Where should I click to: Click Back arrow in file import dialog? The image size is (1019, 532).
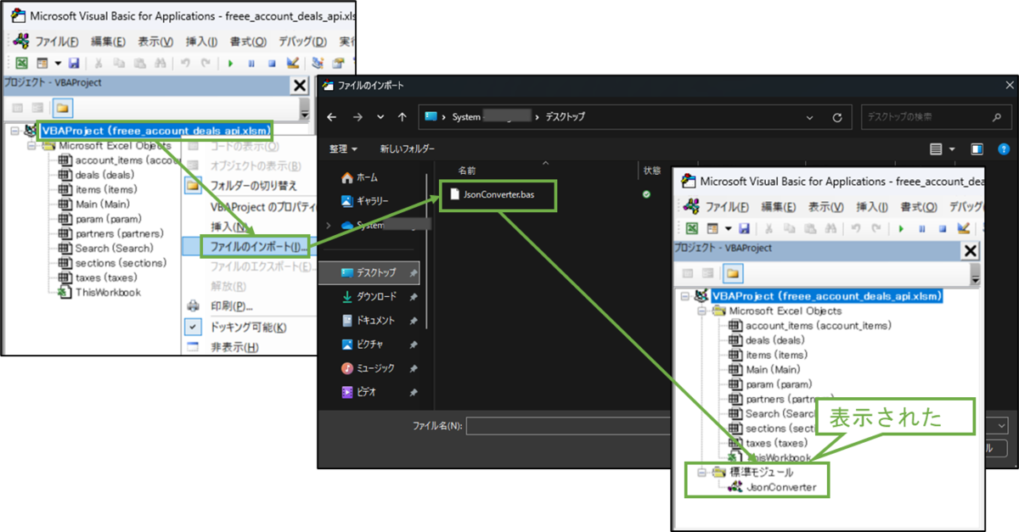333,117
